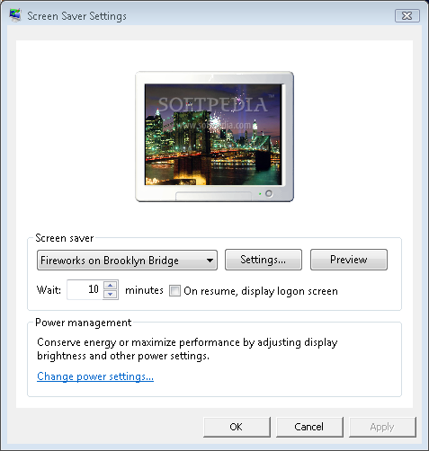This screenshot has height=451, width=429.
Task: Open the Fireworks on Brooklyn Bridge dropdown
Action: coord(127,261)
